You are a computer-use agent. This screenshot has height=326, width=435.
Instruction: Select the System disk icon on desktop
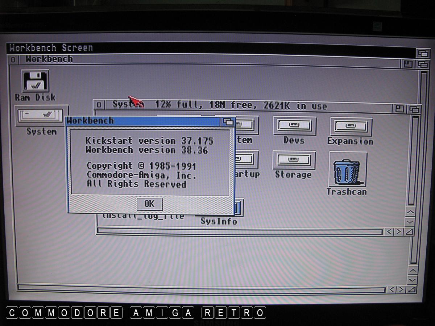pyautogui.click(x=42, y=115)
